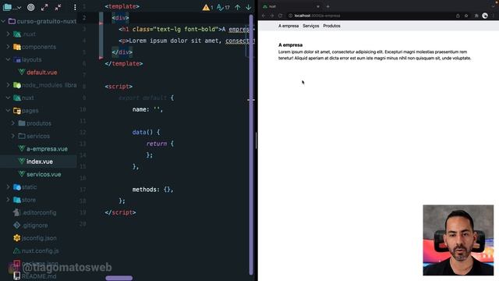This screenshot has width=499, height=281.
Task: Collapse the pages folder
Action: (9, 110)
